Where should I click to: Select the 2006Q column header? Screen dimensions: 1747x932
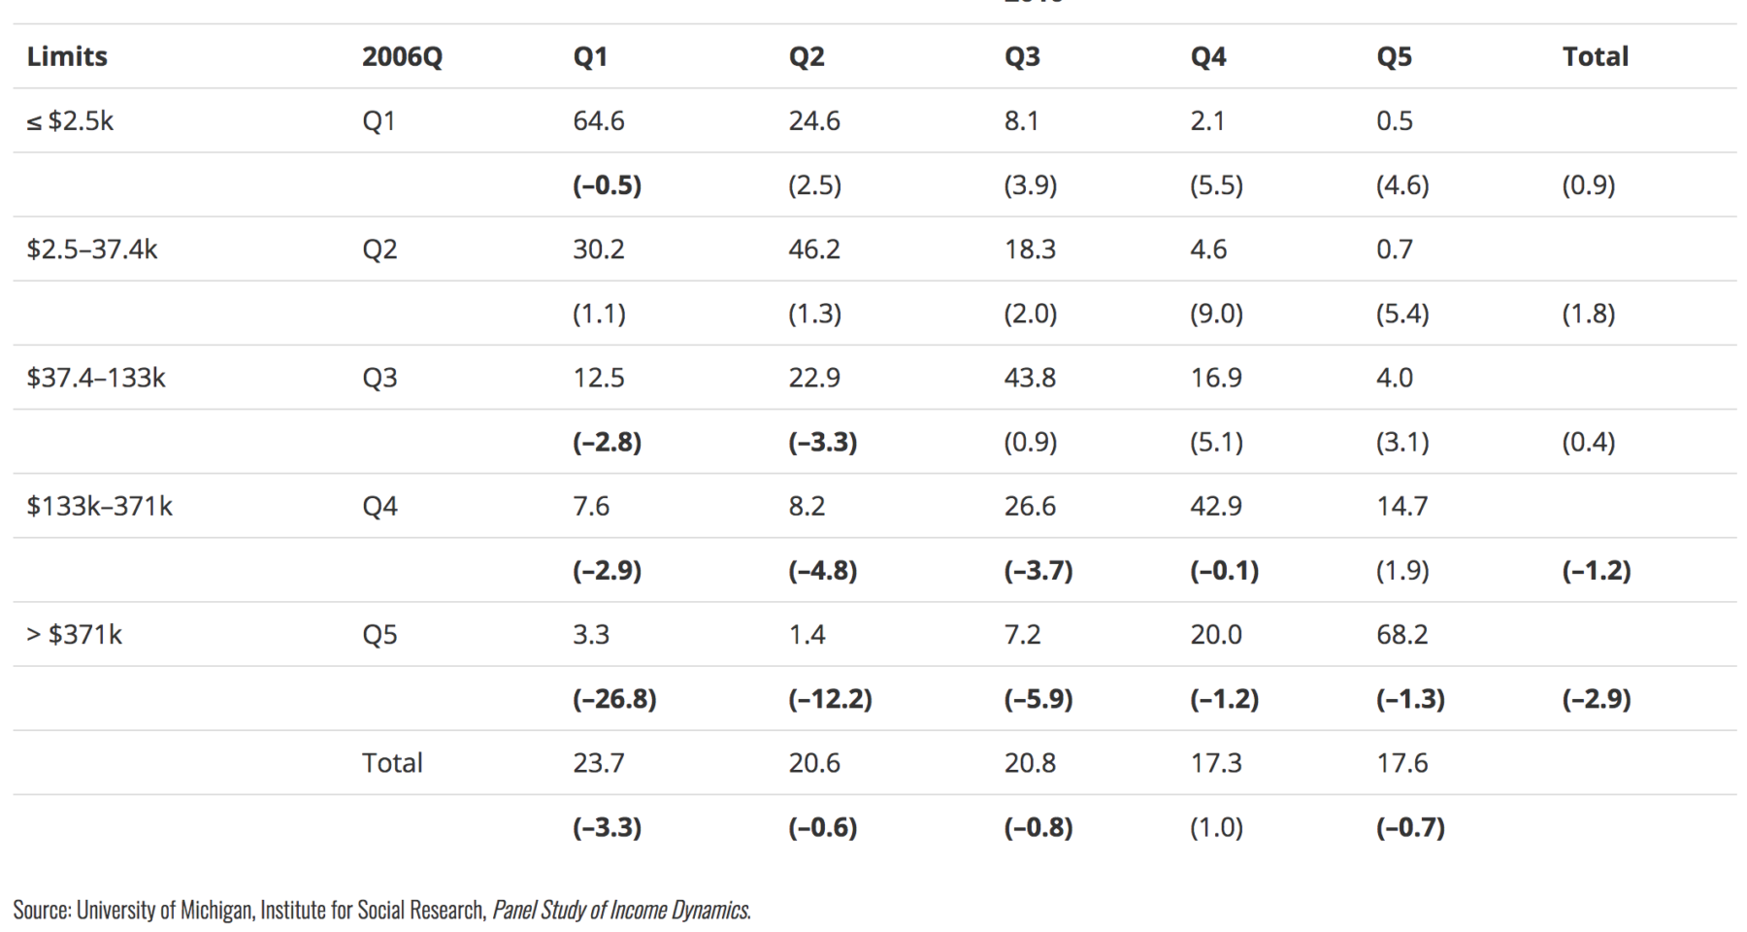(402, 56)
